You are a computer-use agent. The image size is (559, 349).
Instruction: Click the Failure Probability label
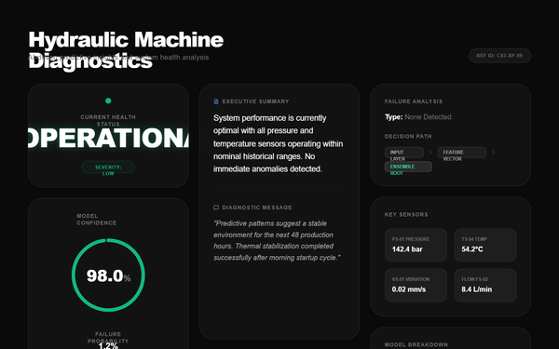[x=108, y=337]
